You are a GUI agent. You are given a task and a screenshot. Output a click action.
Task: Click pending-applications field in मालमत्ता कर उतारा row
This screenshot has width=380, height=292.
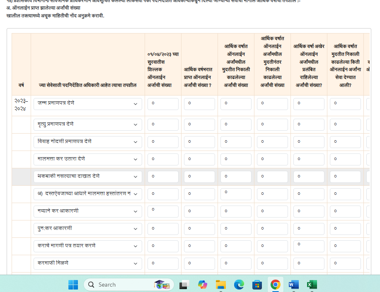point(309,159)
